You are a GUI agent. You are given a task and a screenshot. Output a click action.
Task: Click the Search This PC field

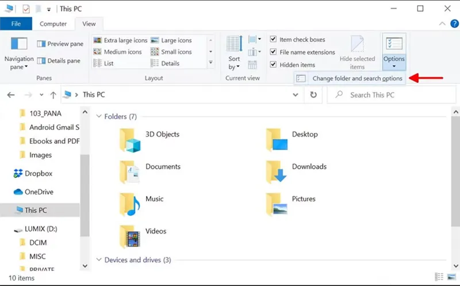click(392, 95)
